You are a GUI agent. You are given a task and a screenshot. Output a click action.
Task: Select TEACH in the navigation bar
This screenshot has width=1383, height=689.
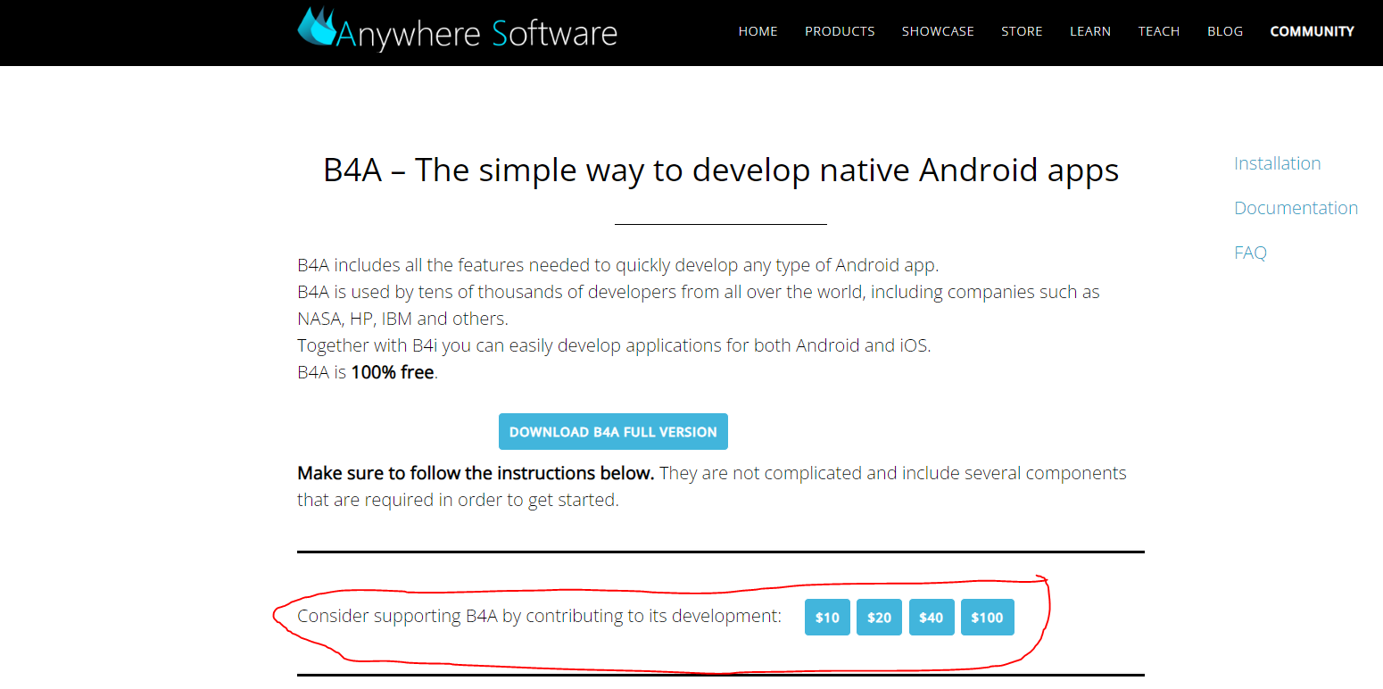(1159, 31)
